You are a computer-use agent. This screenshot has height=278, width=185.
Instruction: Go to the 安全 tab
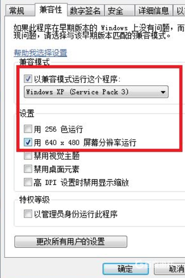coord(119,11)
